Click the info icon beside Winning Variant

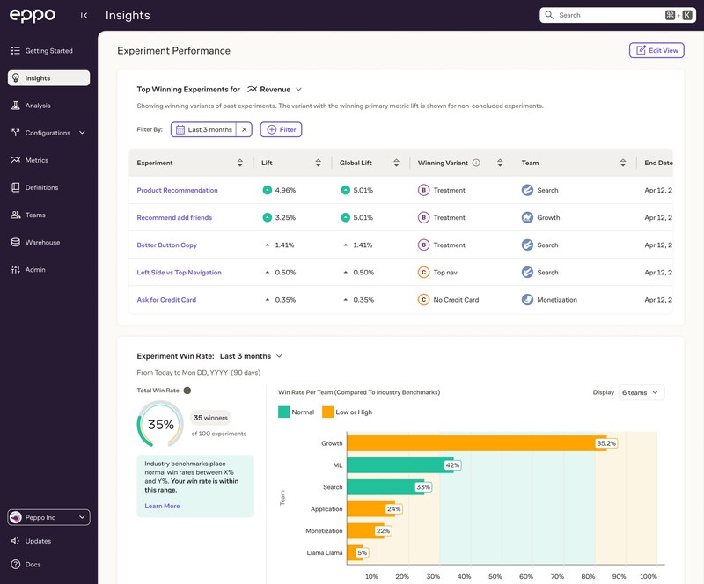476,163
